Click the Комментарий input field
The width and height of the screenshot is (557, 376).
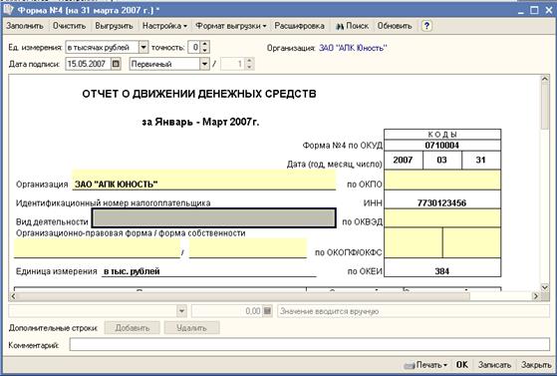pos(310,345)
